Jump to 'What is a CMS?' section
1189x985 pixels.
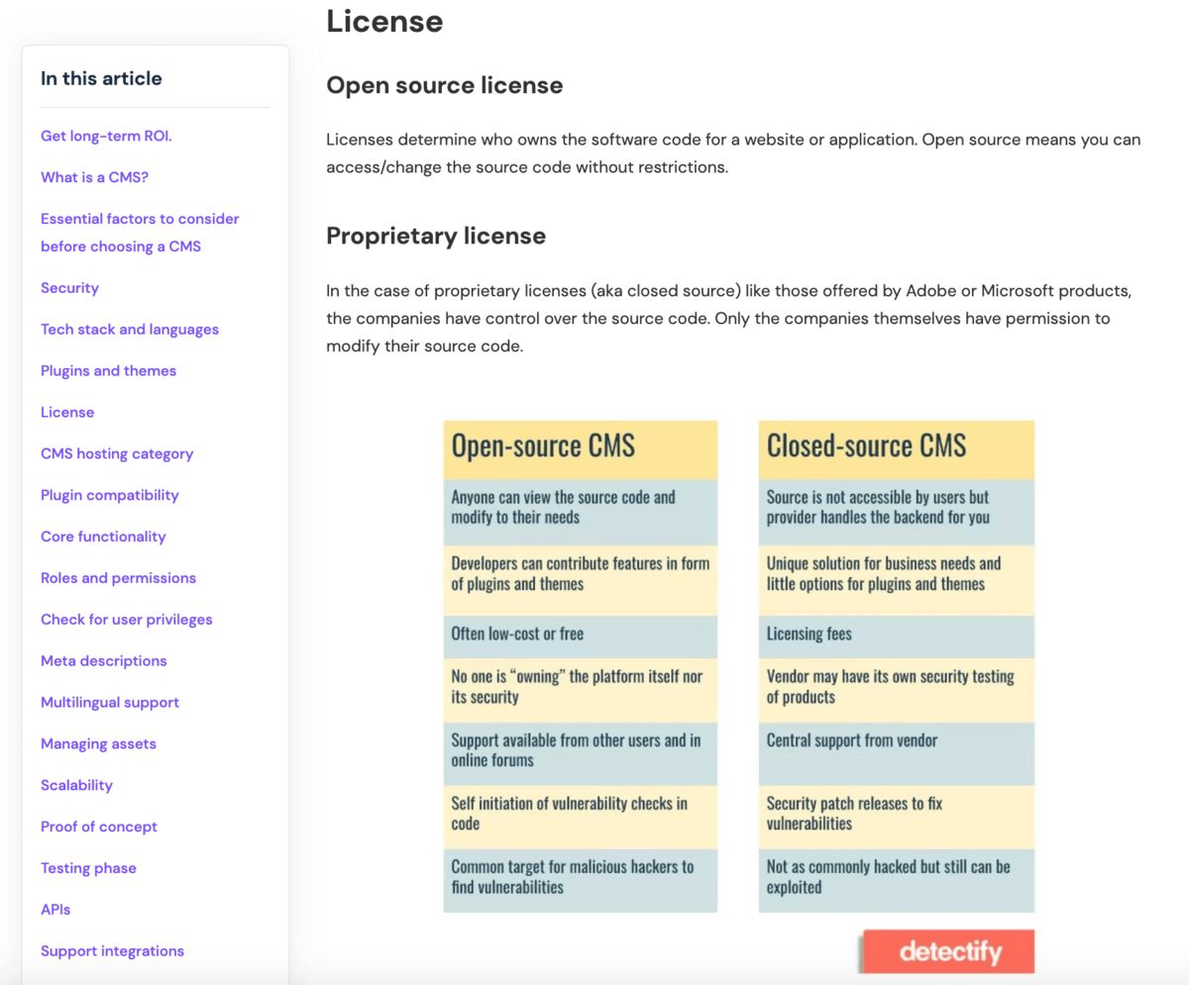pyautogui.click(x=94, y=177)
